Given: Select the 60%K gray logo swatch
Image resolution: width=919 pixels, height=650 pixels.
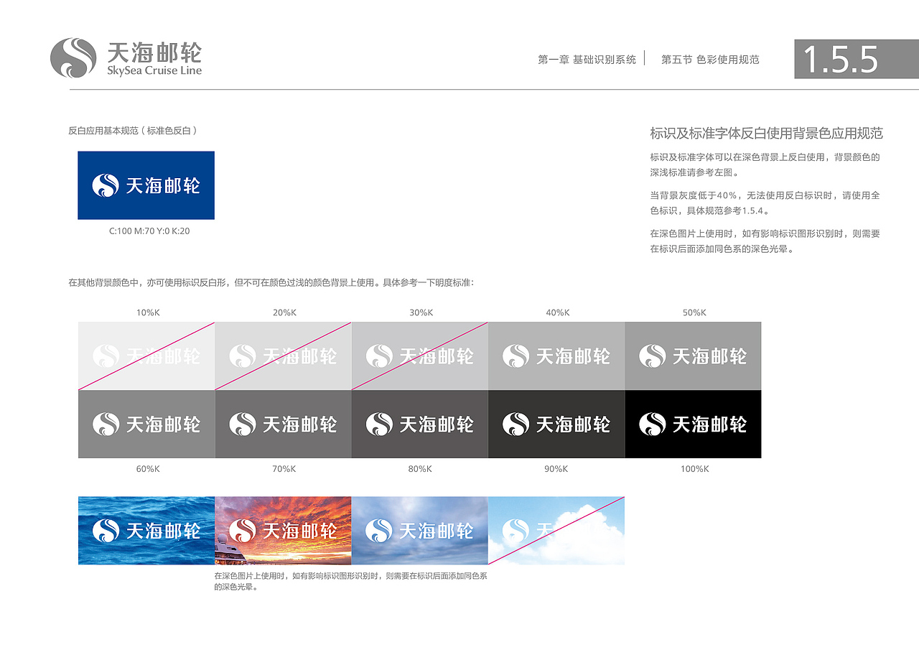Looking at the screenshot, I should [146, 424].
